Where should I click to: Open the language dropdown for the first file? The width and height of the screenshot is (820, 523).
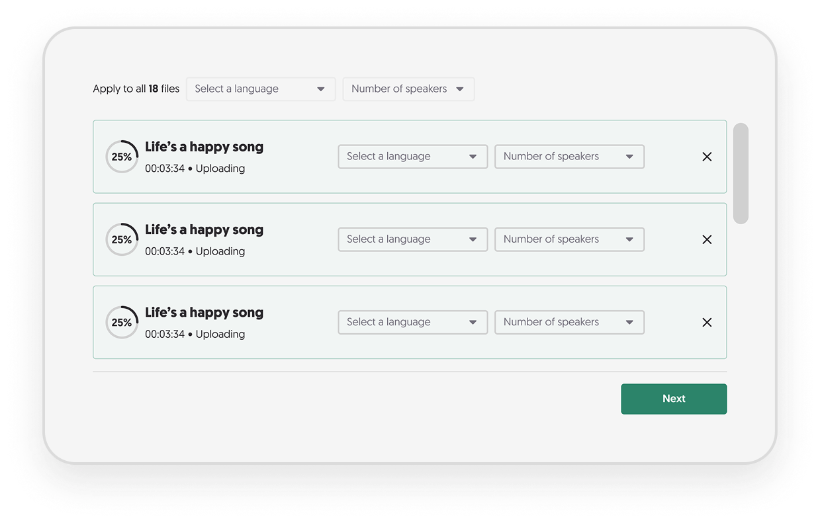click(412, 157)
